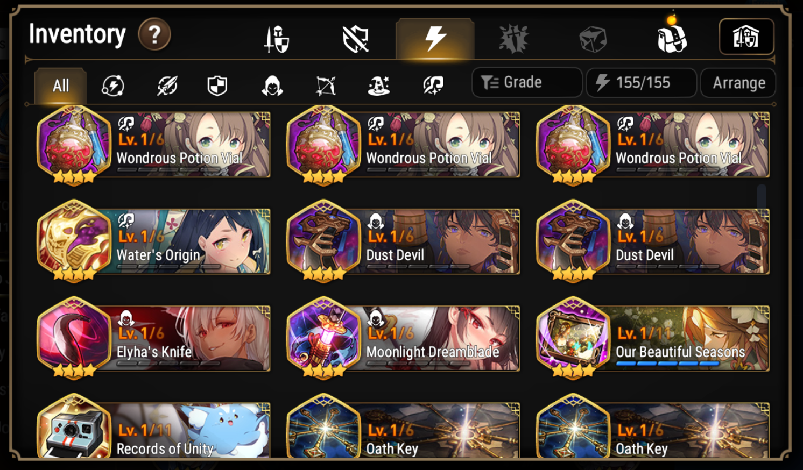This screenshot has width=803, height=470.
Task: Filter by hooded thief class icon
Action: 272,86
